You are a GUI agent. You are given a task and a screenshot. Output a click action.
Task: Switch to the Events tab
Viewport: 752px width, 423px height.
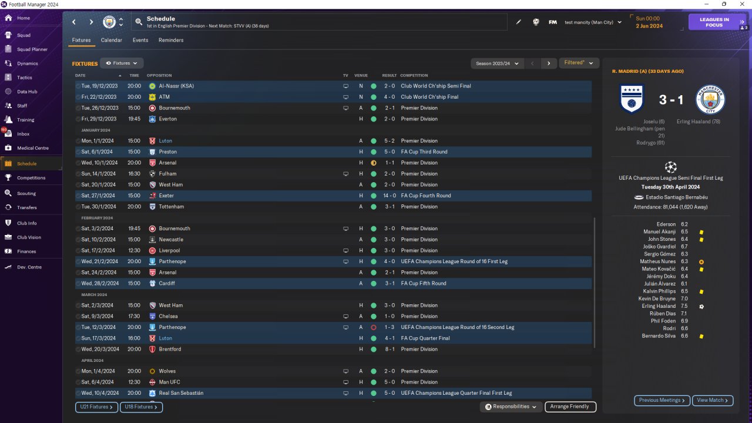140,41
